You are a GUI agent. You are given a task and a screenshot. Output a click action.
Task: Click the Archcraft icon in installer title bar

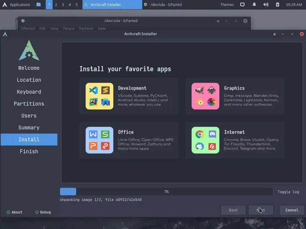point(5,34)
